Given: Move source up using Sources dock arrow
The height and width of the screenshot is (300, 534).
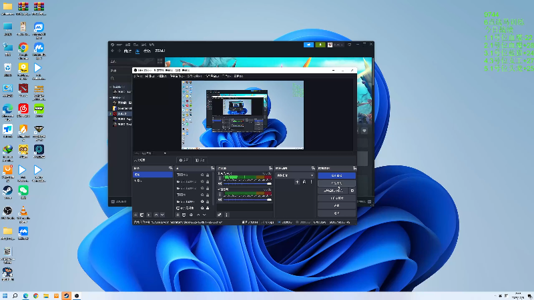Looking at the screenshot, I should (198, 215).
